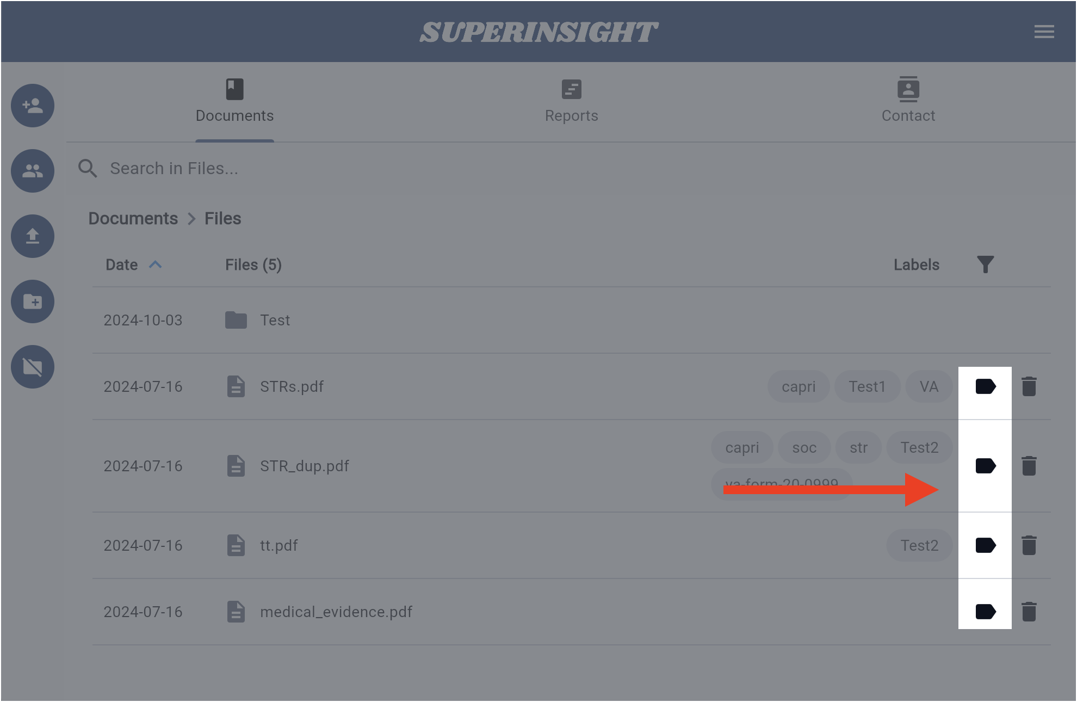Click the filter icon in Labels column
The height and width of the screenshot is (702, 1077).
tap(985, 264)
